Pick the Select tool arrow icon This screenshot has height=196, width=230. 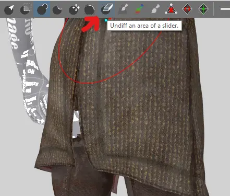[x=9, y=9]
